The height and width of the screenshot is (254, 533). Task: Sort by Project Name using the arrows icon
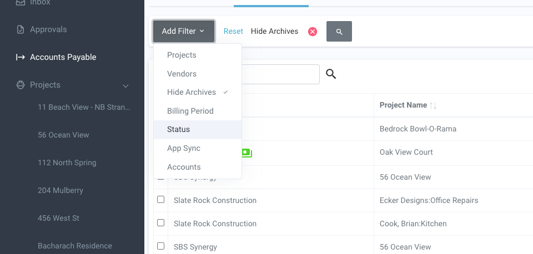click(434, 105)
